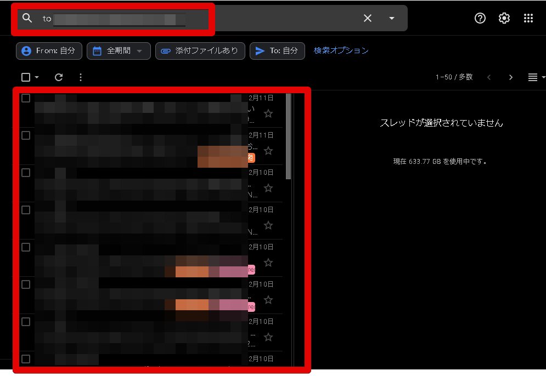The image size is (546, 376).
Task: Click the magnifier search icon
Action: click(27, 18)
